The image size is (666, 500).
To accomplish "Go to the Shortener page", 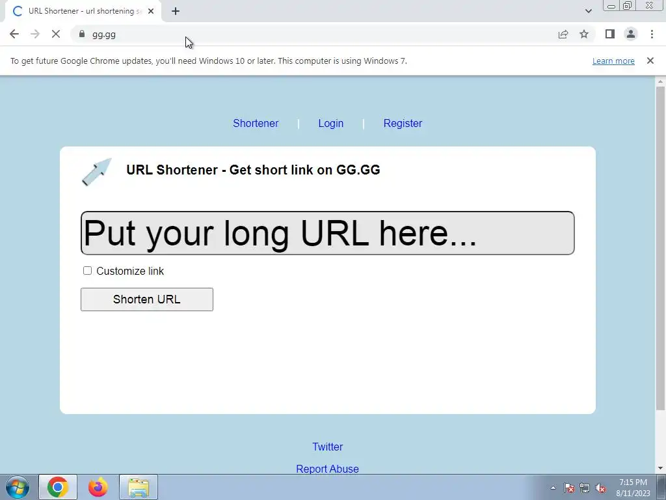I will [256, 123].
